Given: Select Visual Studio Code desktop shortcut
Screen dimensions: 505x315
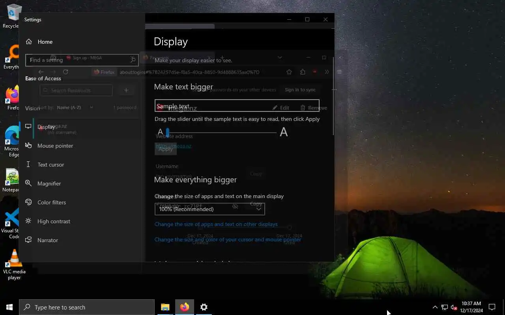Looking at the screenshot, I should (12, 224).
